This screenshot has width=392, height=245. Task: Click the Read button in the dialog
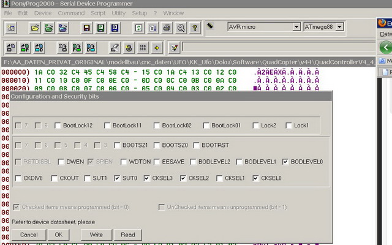click(x=127, y=235)
